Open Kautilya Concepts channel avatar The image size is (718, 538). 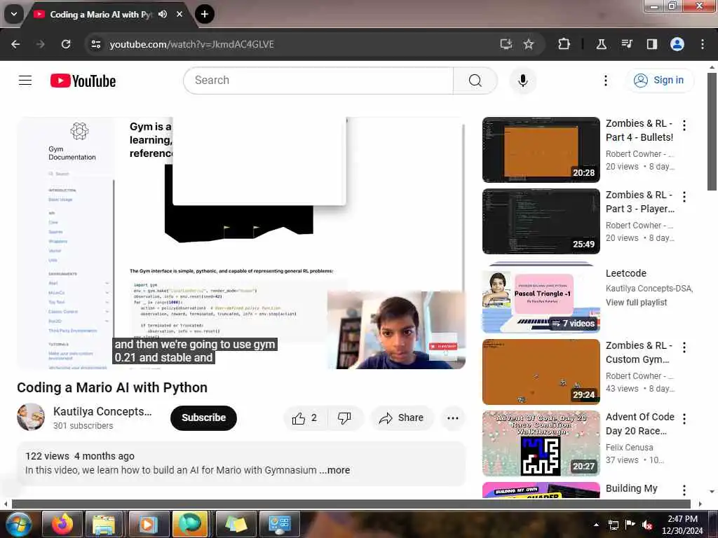click(x=31, y=418)
